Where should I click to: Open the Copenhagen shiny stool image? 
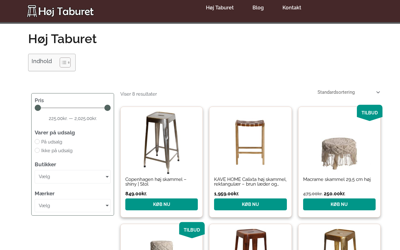coord(162,142)
